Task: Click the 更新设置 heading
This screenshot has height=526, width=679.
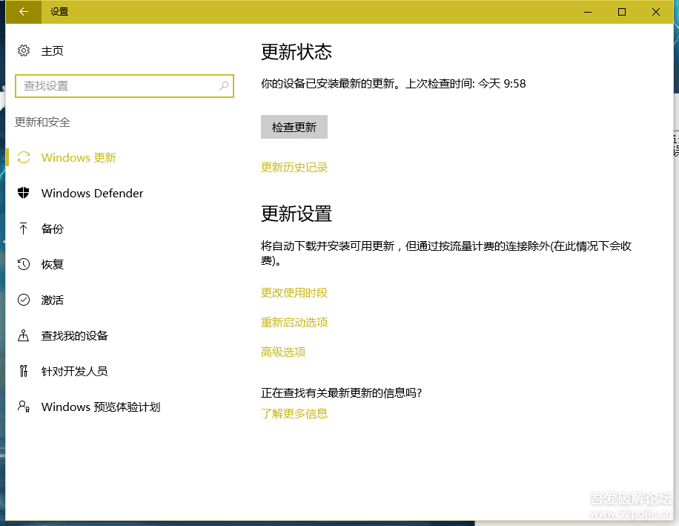Action: click(x=297, y=214)
